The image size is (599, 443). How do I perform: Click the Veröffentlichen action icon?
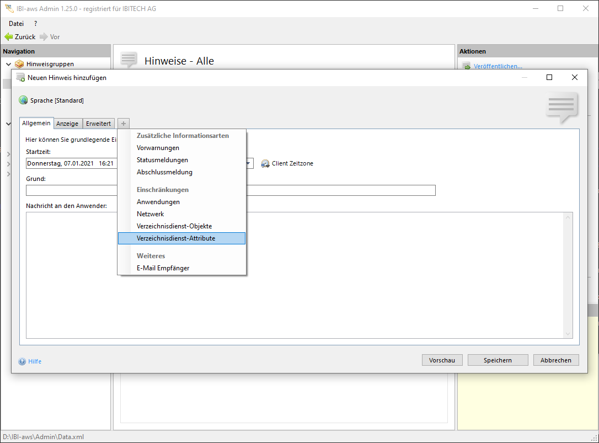(466, 66)
